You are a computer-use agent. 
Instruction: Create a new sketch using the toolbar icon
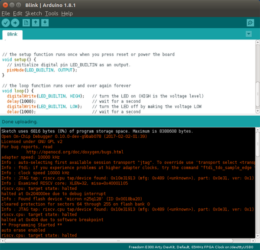[27, 23]
